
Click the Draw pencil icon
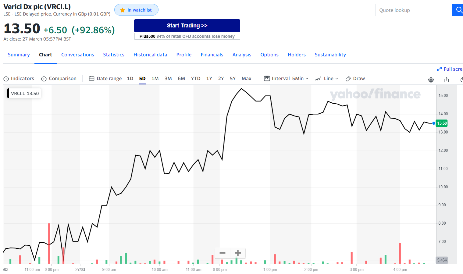pyautogui.click(x=348, y=79)
